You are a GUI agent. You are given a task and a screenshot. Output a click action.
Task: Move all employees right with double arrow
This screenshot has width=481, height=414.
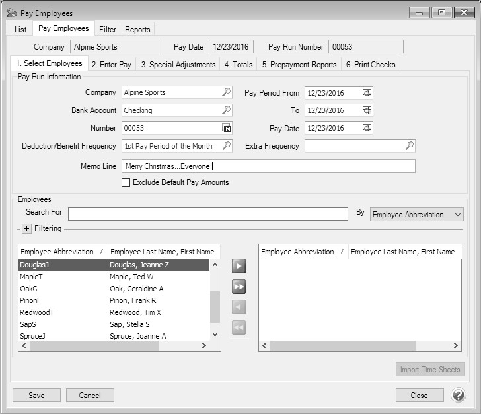click(239, 287)
